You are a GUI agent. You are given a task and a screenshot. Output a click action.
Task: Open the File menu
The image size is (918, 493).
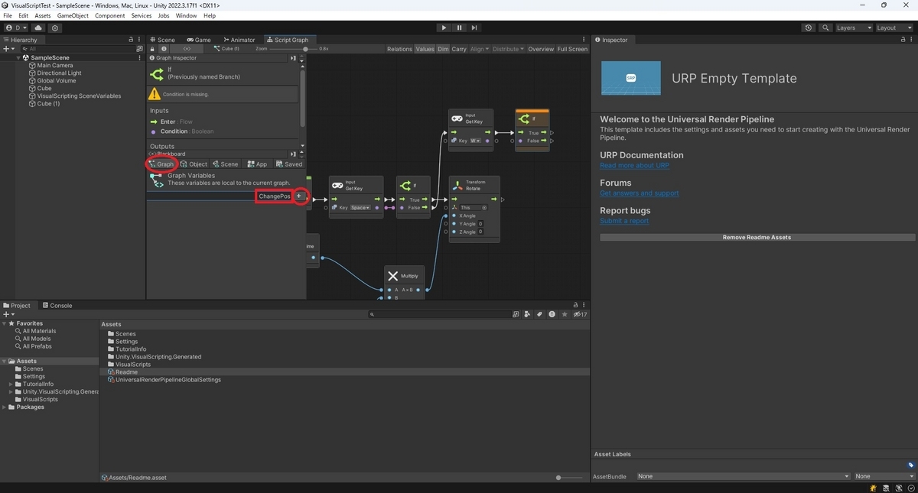[x=8, y=15]
